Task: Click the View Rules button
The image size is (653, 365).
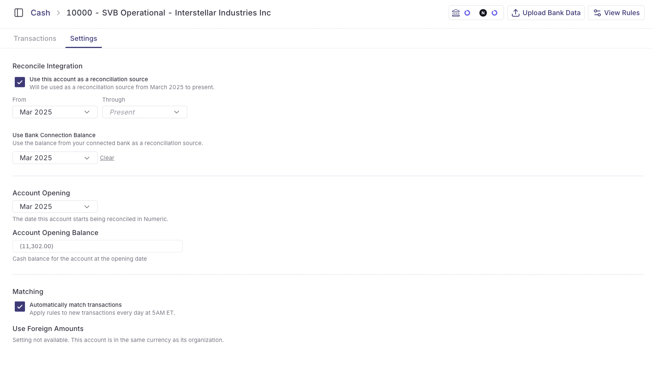Action: pos(616,13)
